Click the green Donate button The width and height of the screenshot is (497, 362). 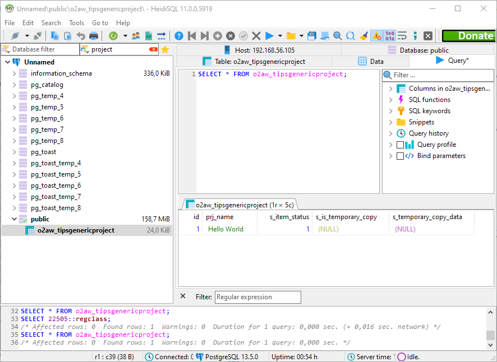coord(468,36)
